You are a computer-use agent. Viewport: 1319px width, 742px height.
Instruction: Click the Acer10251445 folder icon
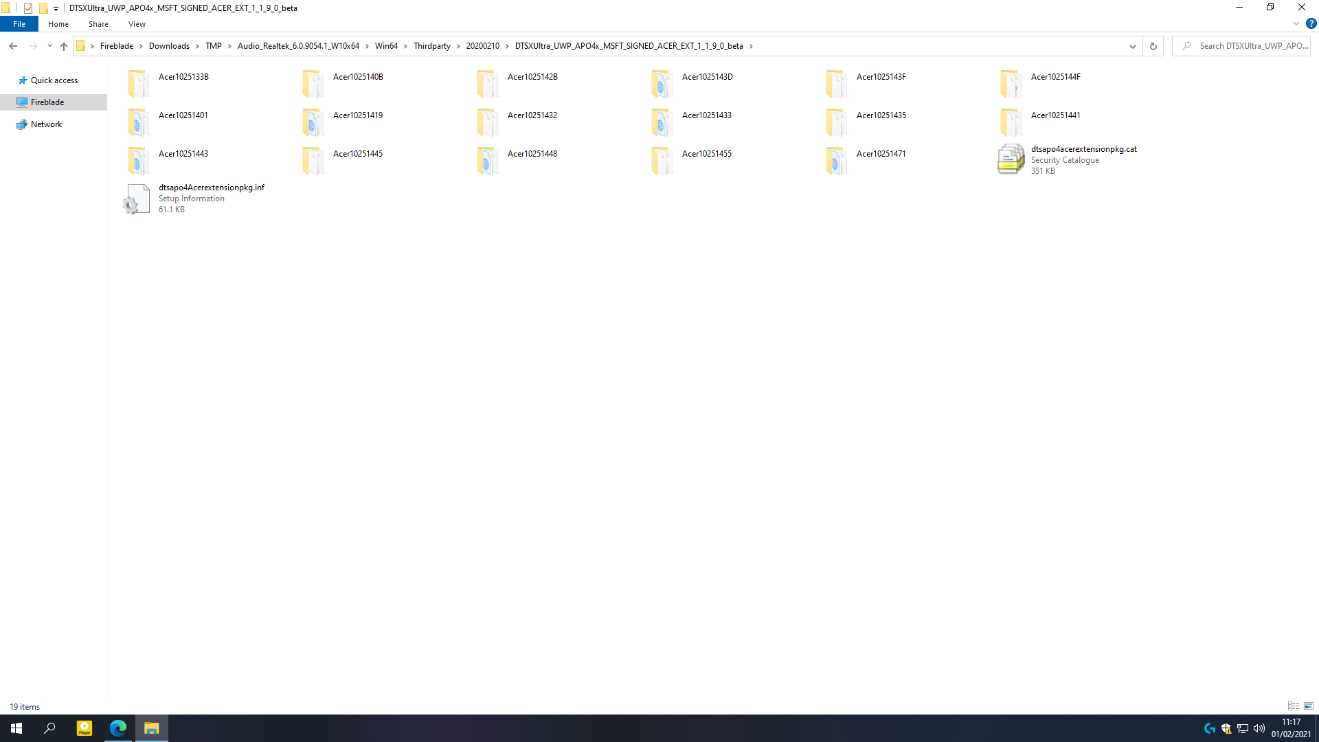(x=313, y=161)
